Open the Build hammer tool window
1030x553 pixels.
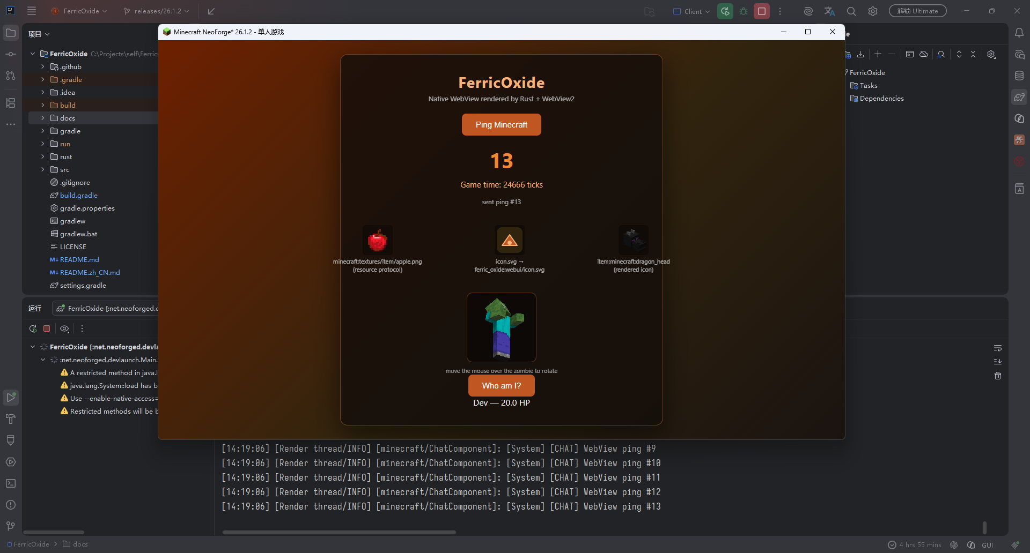pyautogui.click(x=11, y=419)
